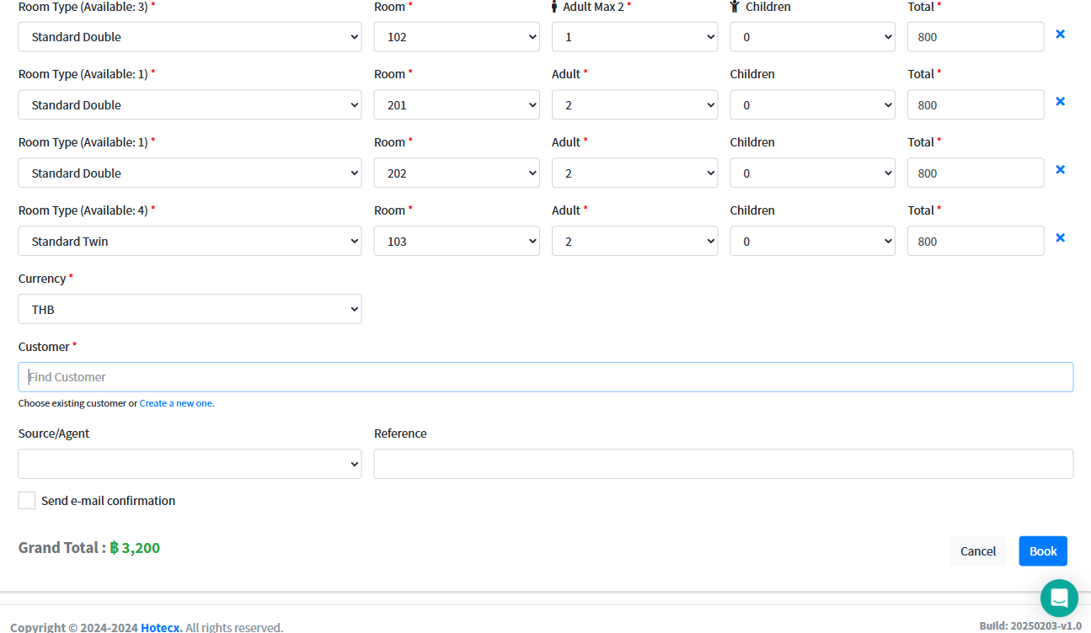Open the Hotecx footer link

pyautogui.click(x=159, y=627)
